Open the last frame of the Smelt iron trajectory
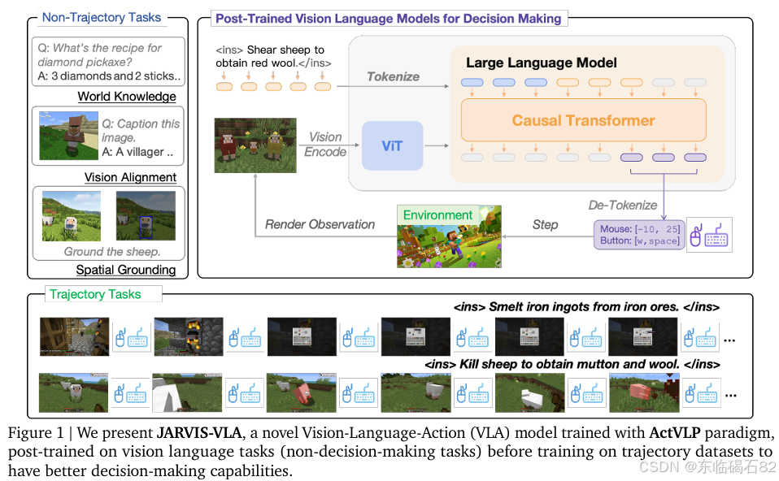 point(643,336)
